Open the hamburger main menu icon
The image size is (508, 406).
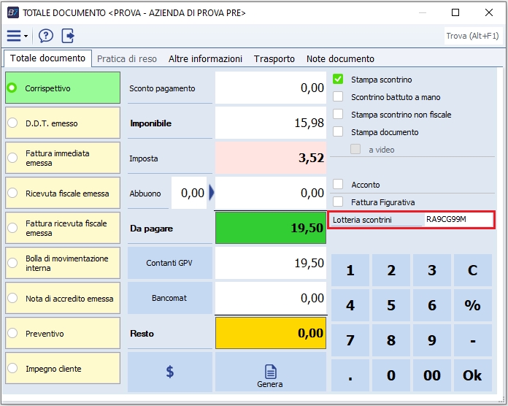coord(13,36)
